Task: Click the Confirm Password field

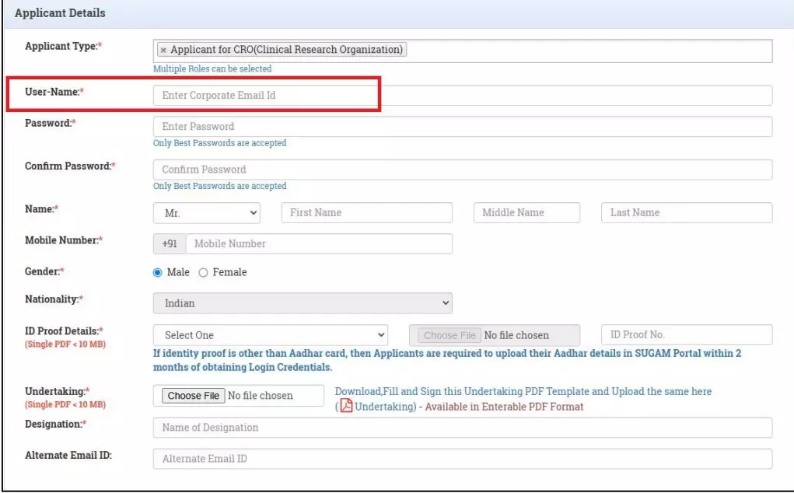Action: (x=462, y=170)
